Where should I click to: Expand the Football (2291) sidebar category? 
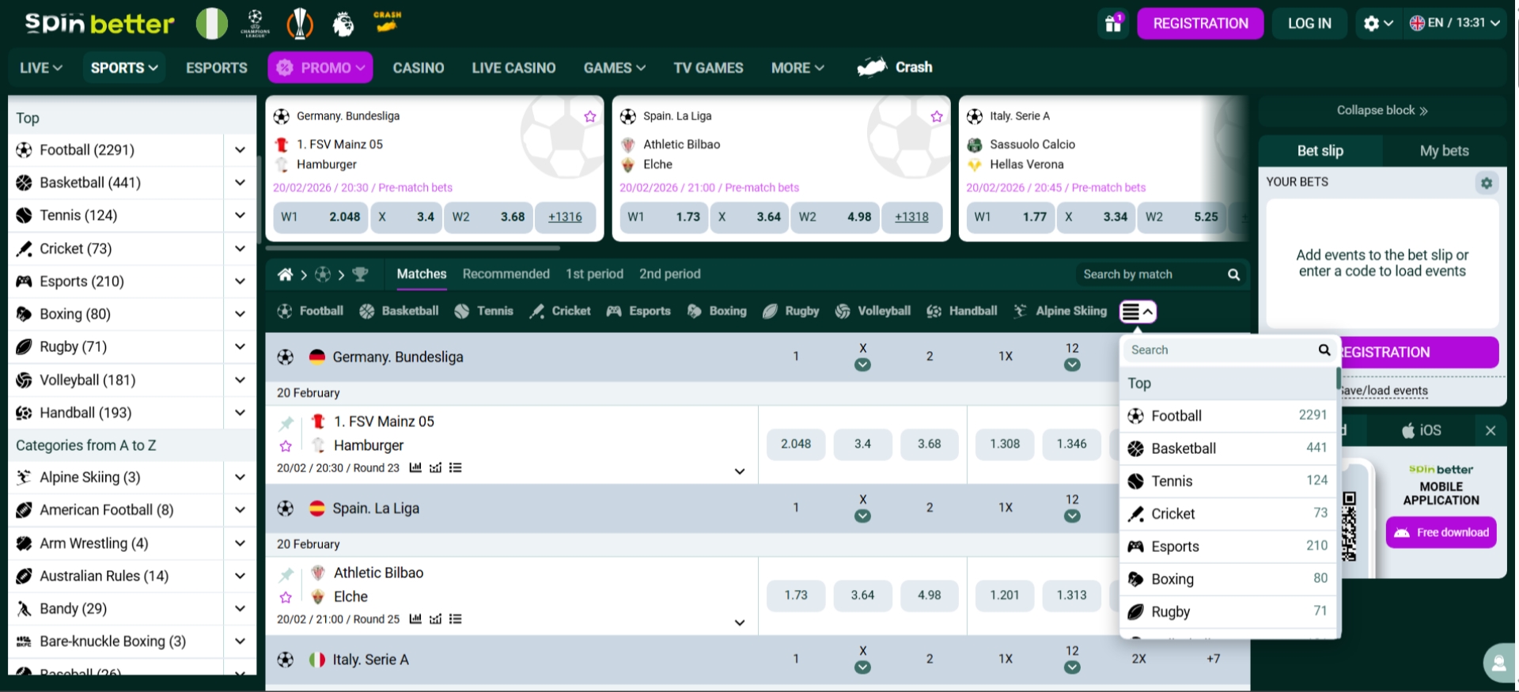240,149
